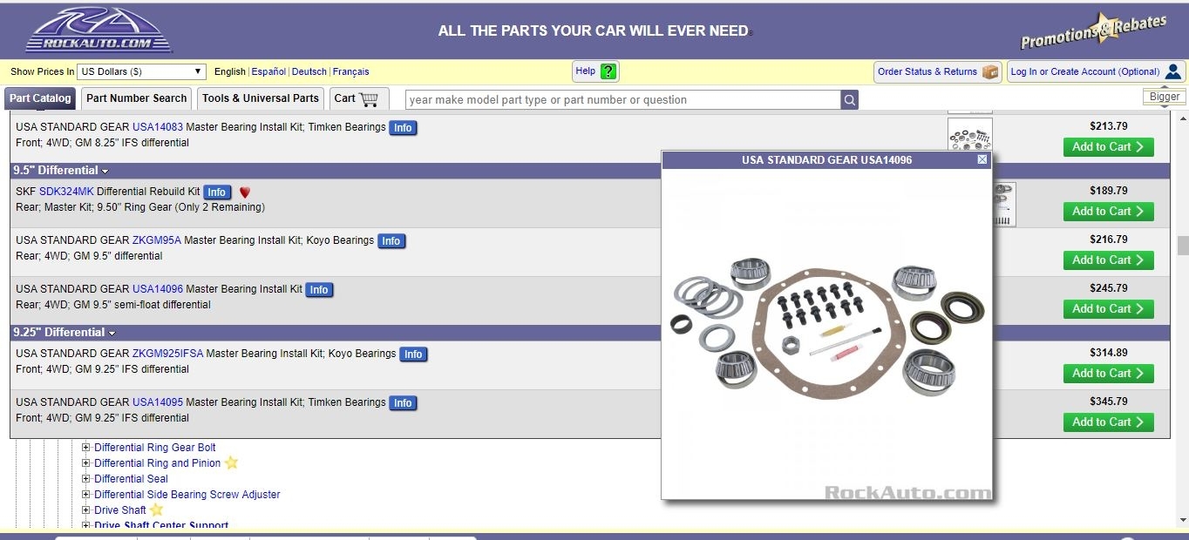Open Promotions & Rebates star graphic

tap(1093, 31)
